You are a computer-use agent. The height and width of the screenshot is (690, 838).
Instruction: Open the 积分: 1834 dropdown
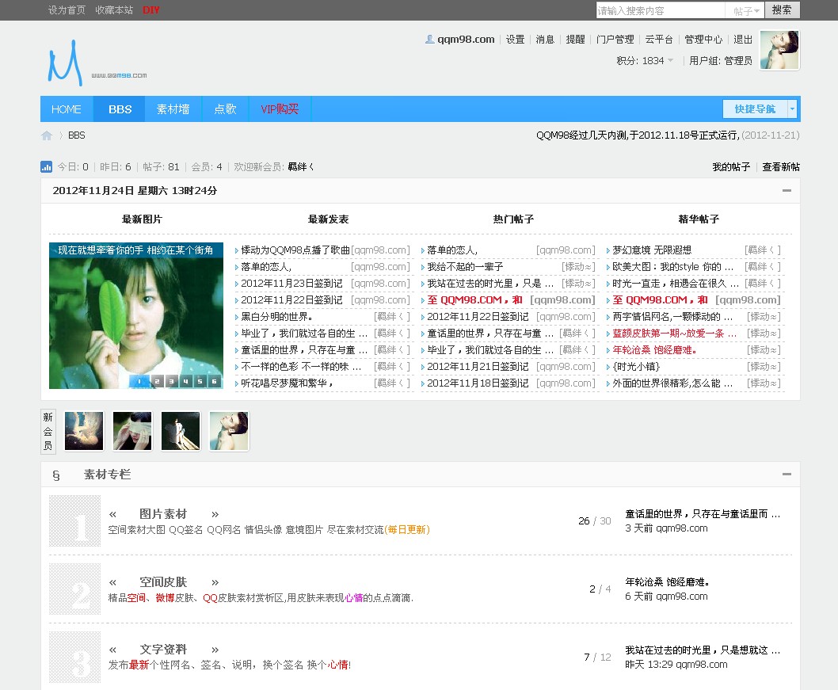[x=645, y=60]
